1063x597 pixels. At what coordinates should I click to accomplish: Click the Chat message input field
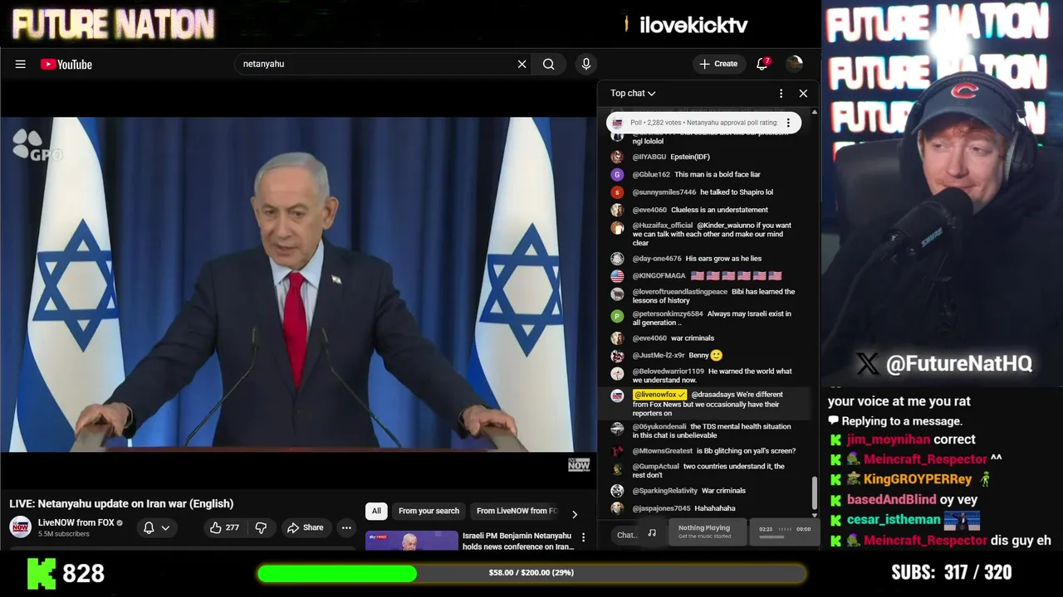[626, 535]
